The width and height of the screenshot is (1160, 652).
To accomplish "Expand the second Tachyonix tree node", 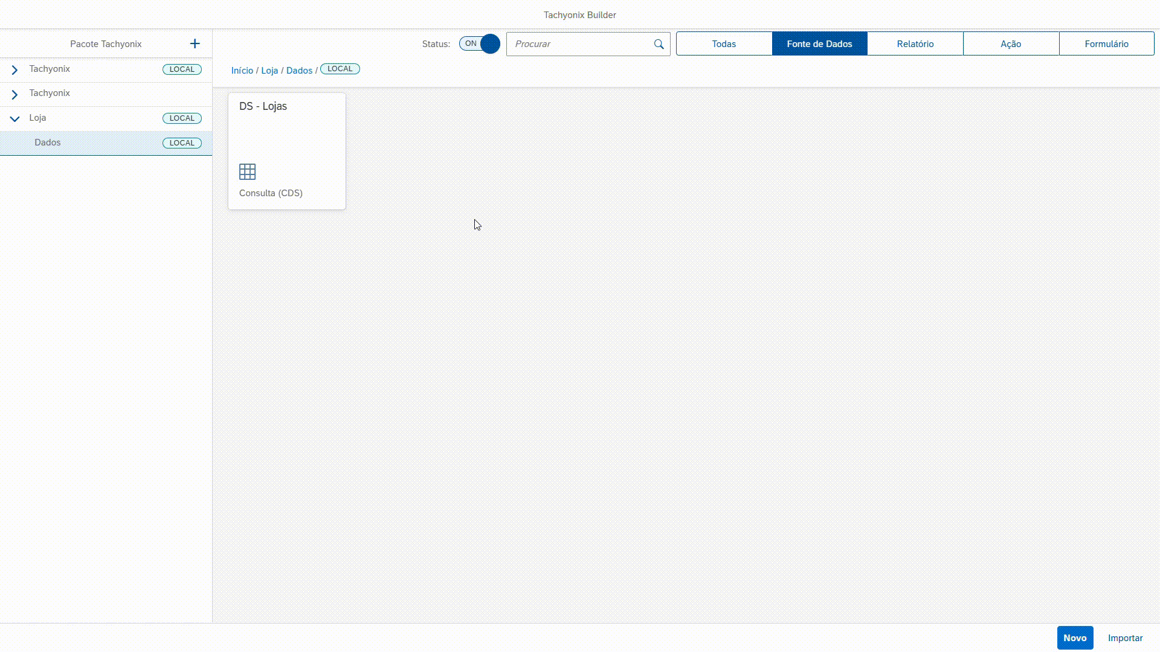I will pos(14,94).
